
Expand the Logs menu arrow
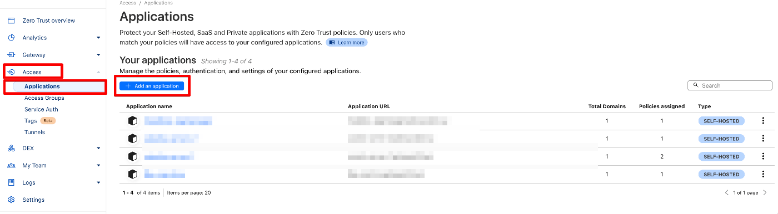pos(98,182)
